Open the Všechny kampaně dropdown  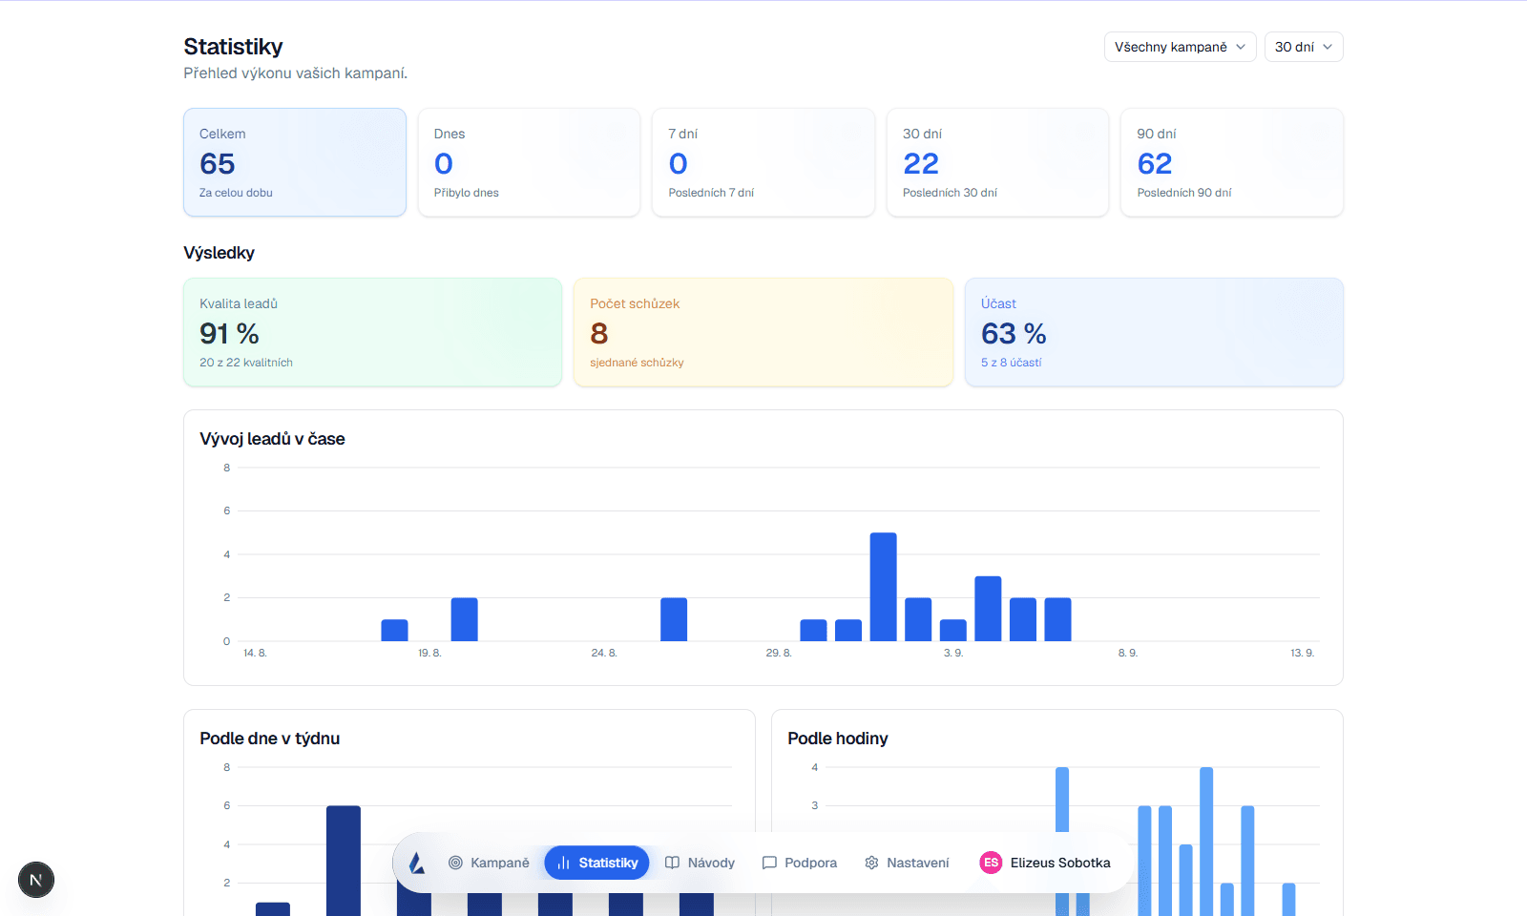1180,47
